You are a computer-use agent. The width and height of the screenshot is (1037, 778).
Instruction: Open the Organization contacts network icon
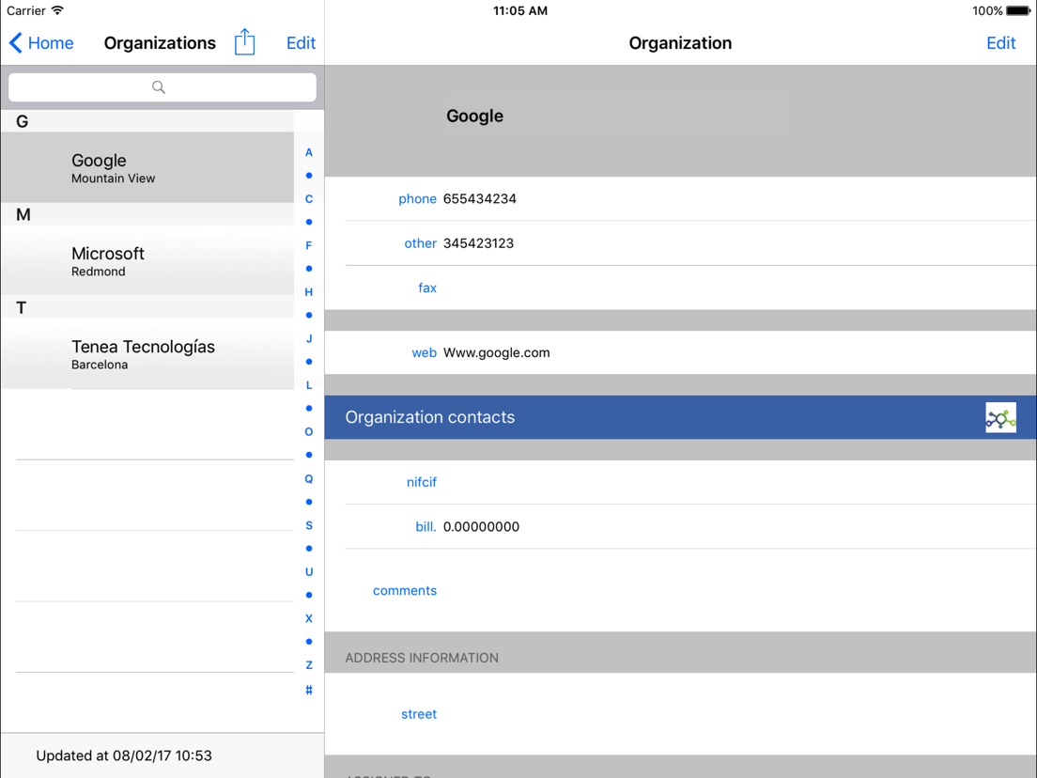click(x=1000, y=417)
